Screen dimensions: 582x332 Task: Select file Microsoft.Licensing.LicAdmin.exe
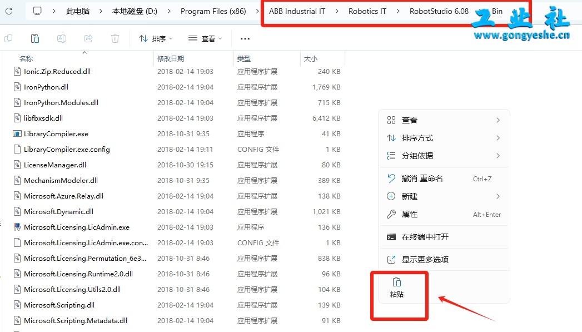[77, 227]
